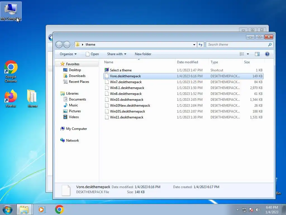Screen dimensions: 286x215
Task: Open the taskbar clock showing 6:40 PM
Action: [x=272, y=210]
